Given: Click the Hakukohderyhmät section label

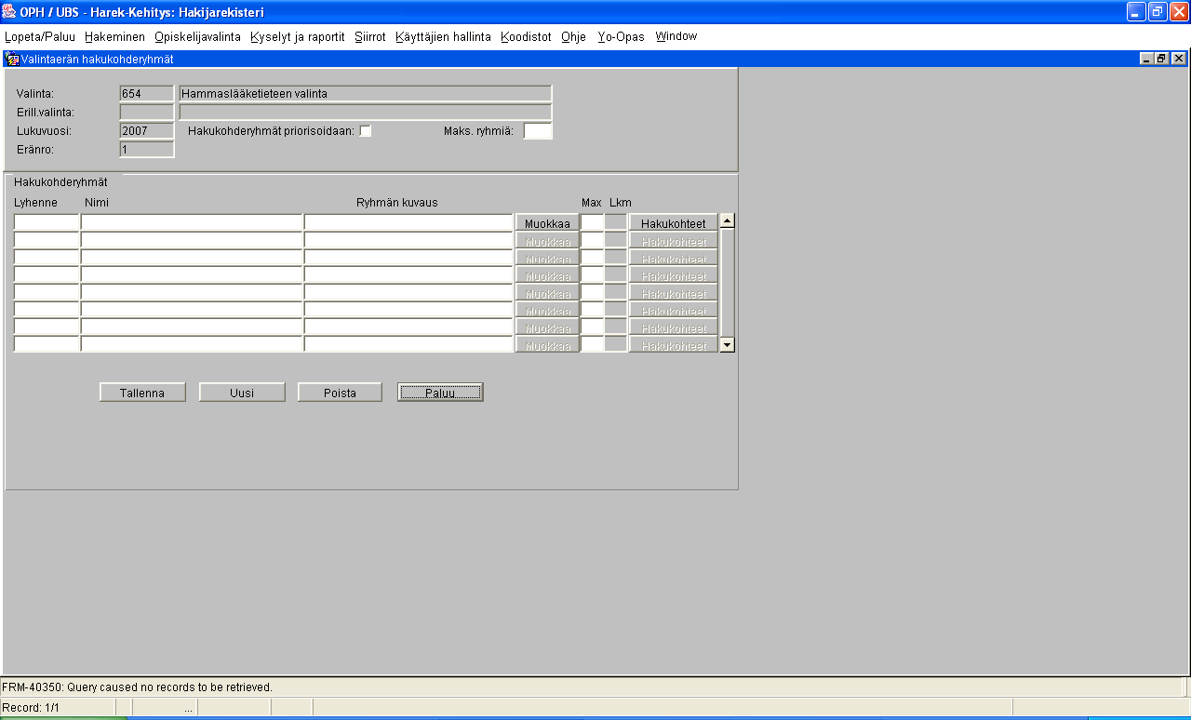Looking at the screenshot, I should 60,182.
